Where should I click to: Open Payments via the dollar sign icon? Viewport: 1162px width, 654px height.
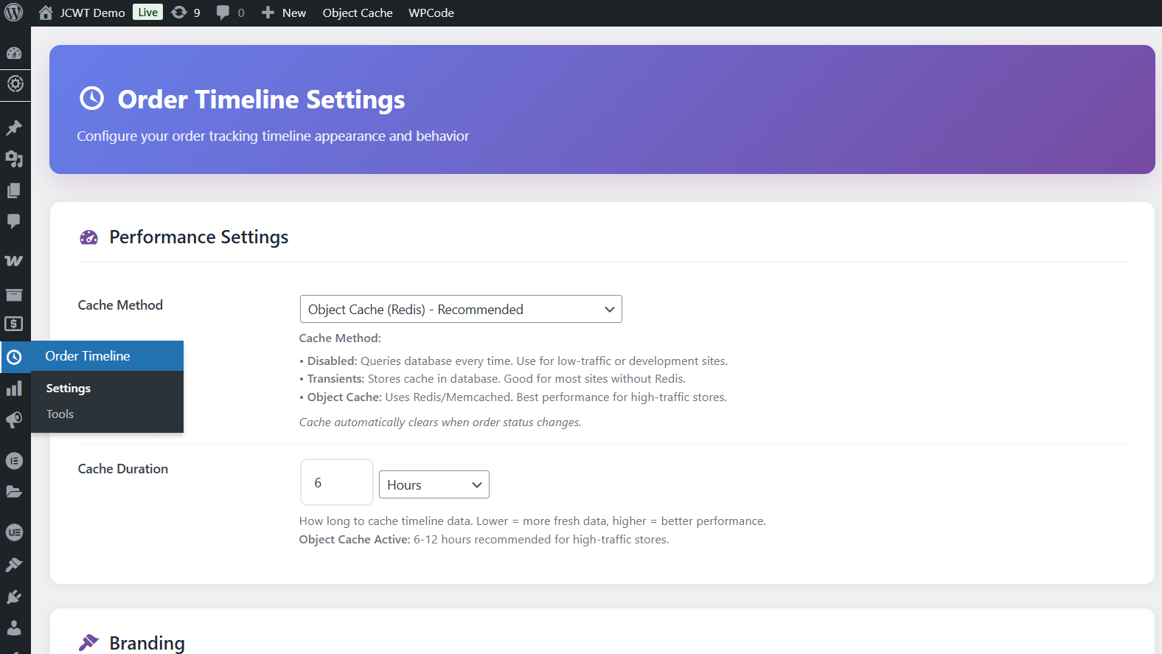click(x=14, y=324)
